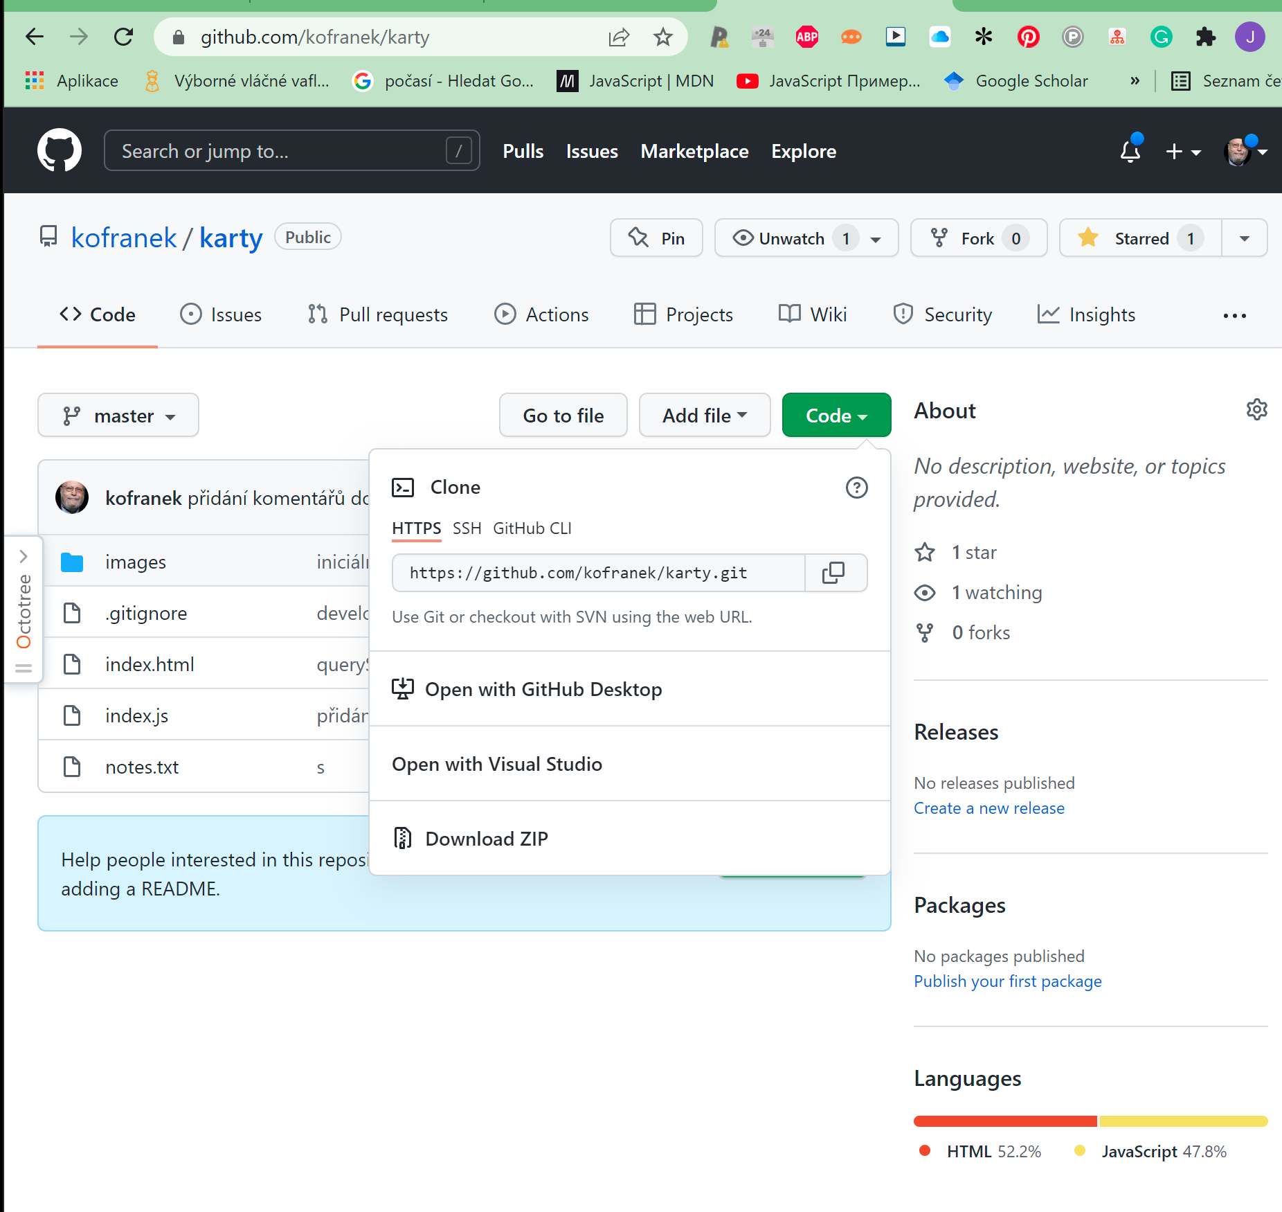Expand the Octotree sidebar panel
Viewport: 1282px width, 1212px height.
tap(24, 556)
